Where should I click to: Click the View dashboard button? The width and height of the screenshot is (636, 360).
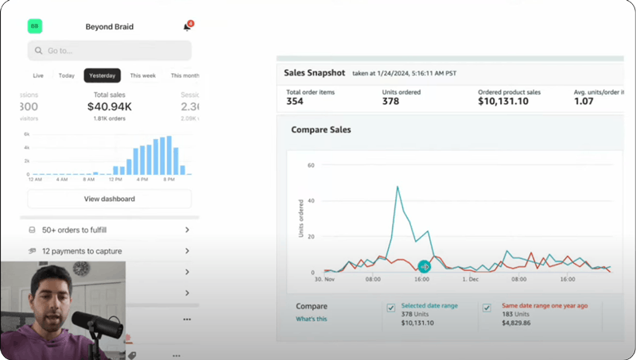[109, 199]
